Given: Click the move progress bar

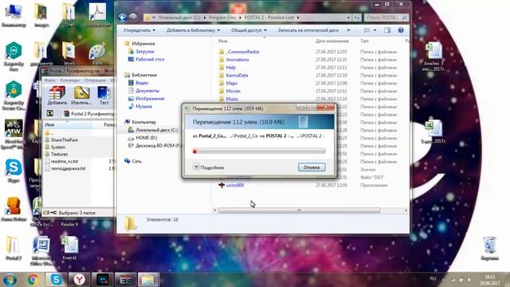Looking at the screenshot, I should [x=259, y=151].
